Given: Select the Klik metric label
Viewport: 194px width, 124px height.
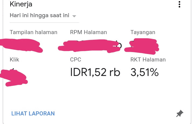Looking at the screenshot, I should [14, 60].
